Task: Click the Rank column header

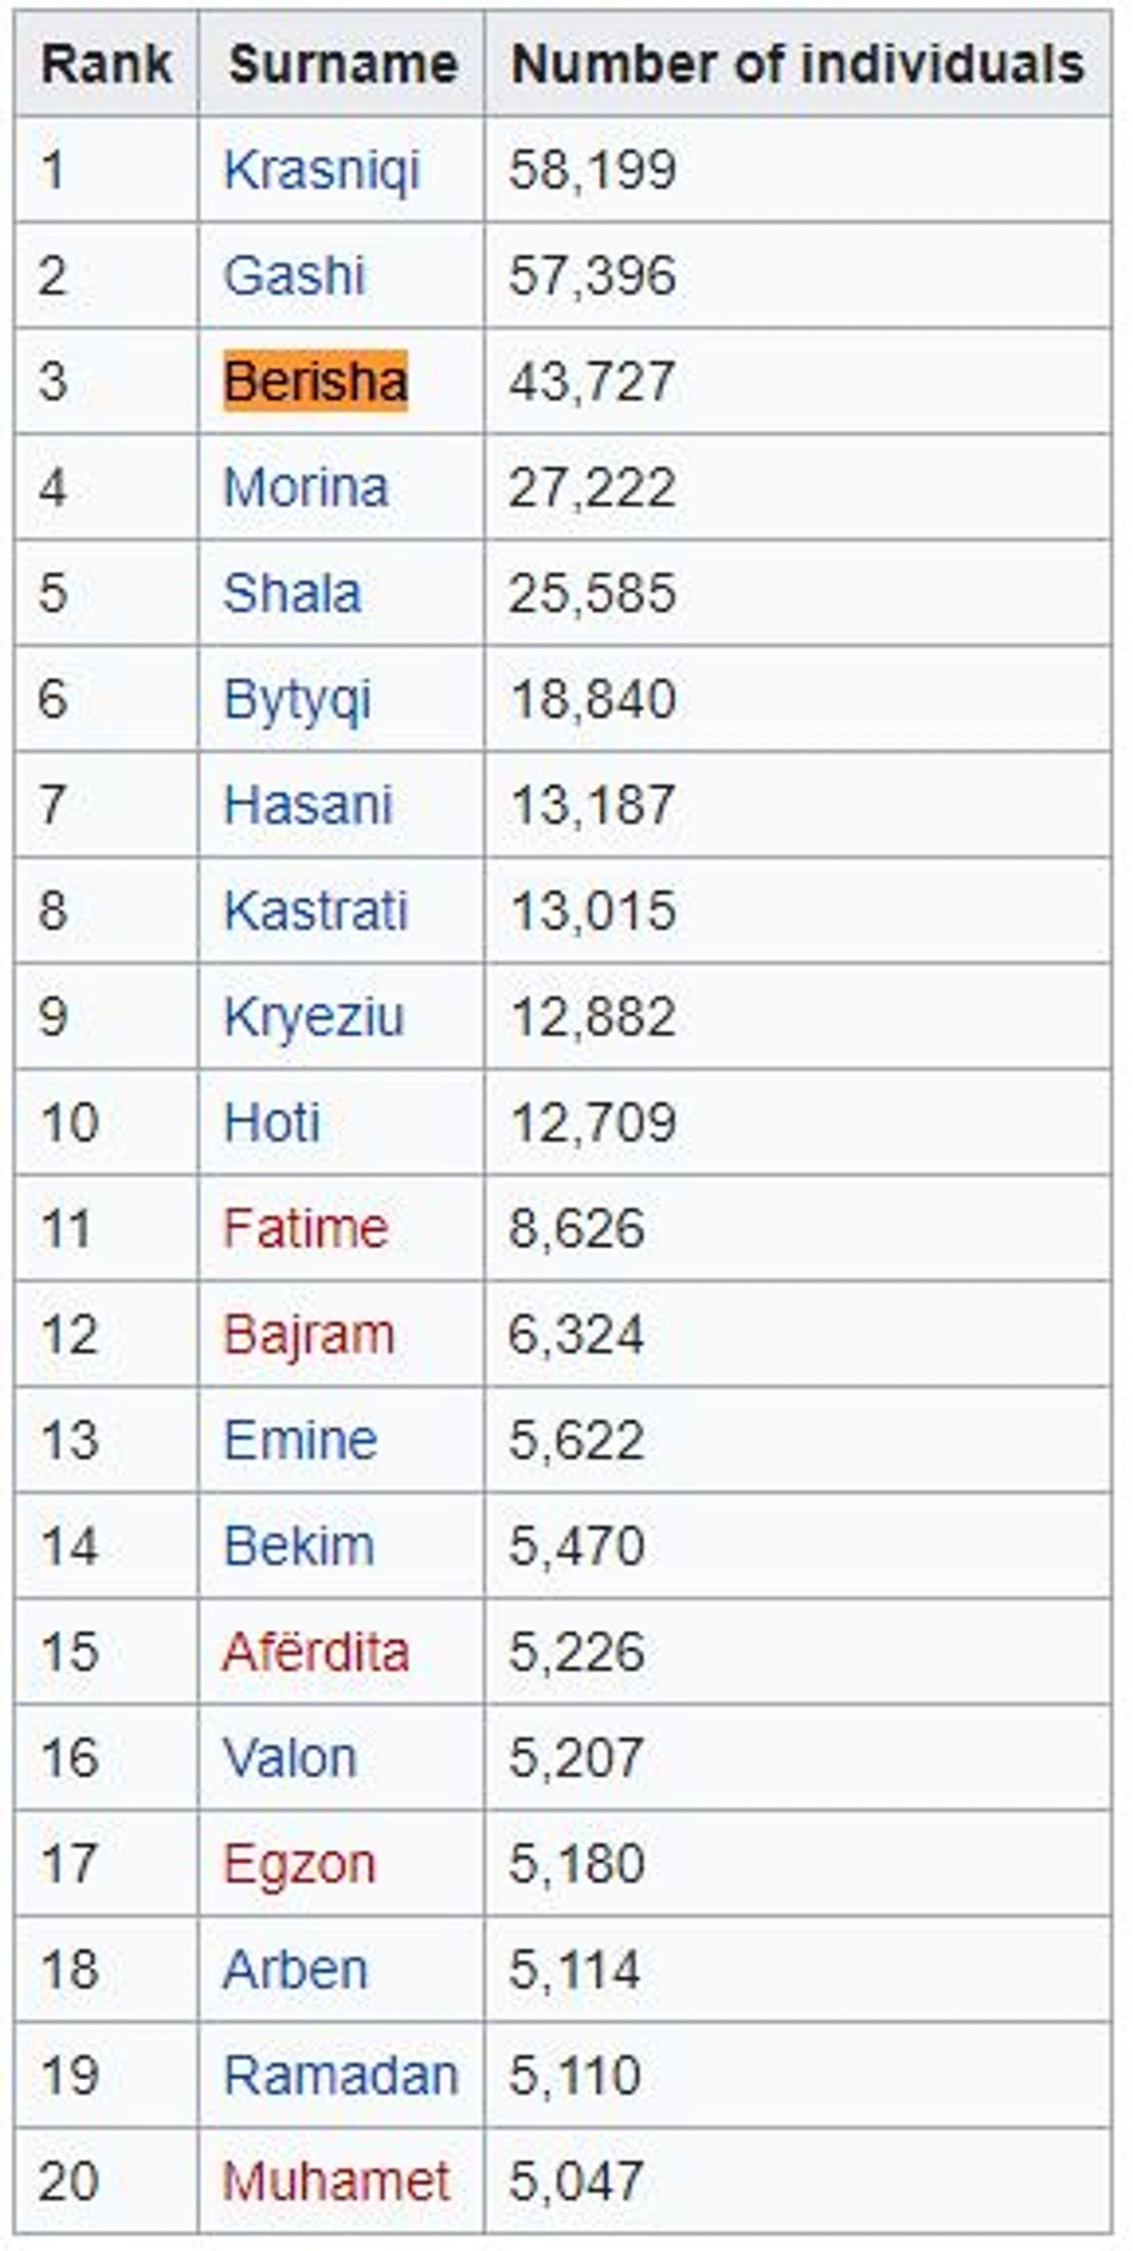Action: [x=106, y=64]
